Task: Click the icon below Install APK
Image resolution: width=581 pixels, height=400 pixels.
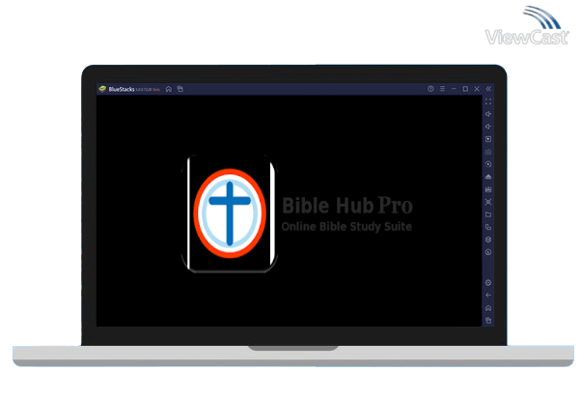Action: (488, 189)
